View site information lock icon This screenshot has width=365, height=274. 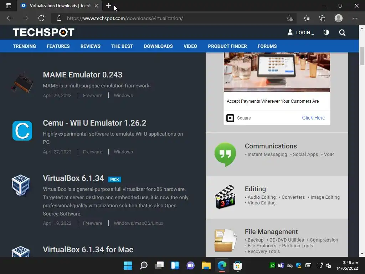tap(59, 18)
